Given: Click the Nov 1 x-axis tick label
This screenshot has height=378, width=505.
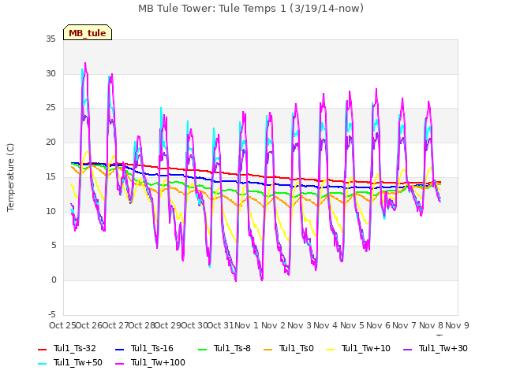Looking at the screenshot, I should [247, 325].
